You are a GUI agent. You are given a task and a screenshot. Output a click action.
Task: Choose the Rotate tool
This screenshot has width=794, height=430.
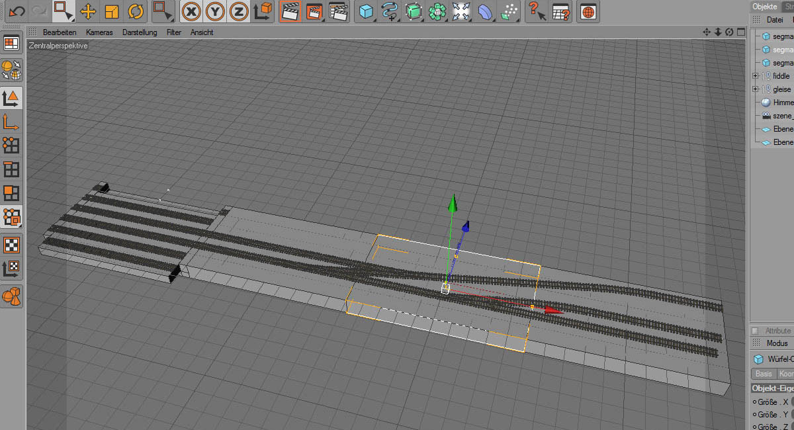pyautogui.click(x=136, y=11)
